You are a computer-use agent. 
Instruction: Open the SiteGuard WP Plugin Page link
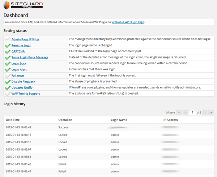click(x=128, y=22)
